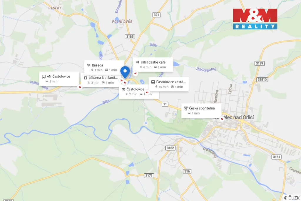The image size is (301, 201).
Task: Click the blue property location pin
Action: (125, 72)
